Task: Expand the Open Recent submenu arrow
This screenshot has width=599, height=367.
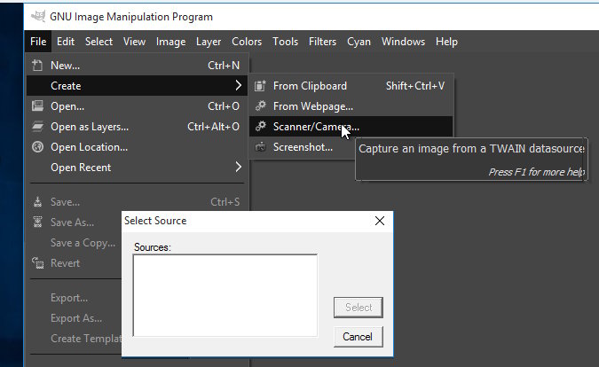Action: pos(239,167)
